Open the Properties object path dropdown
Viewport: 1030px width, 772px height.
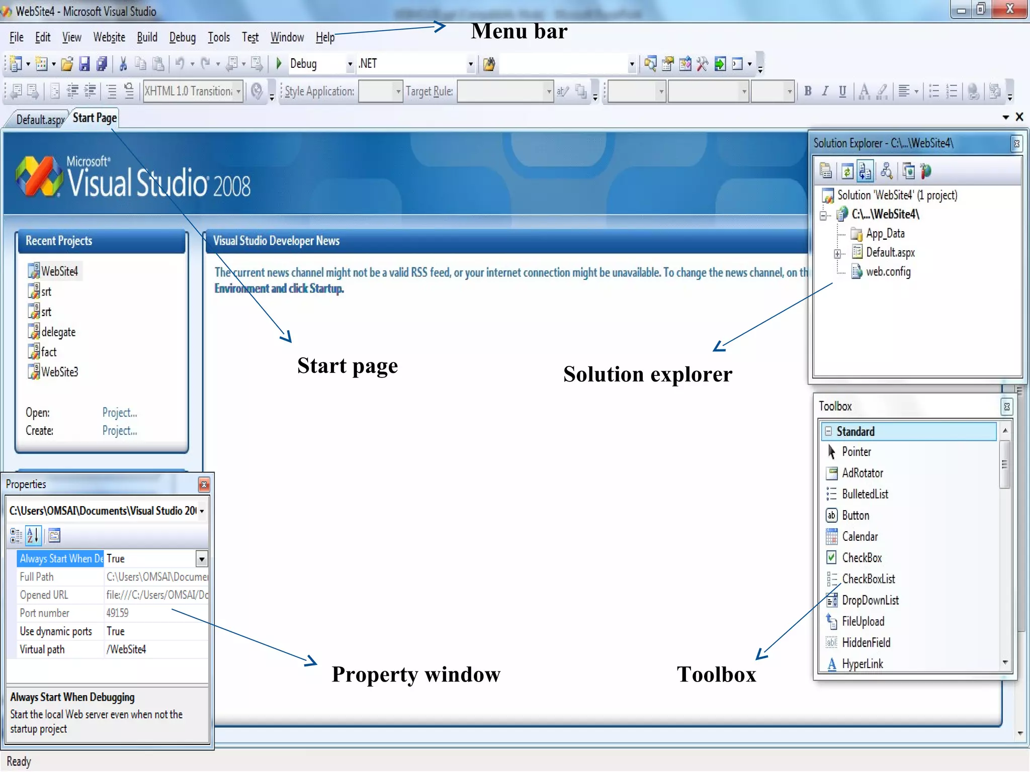point(202,511)
